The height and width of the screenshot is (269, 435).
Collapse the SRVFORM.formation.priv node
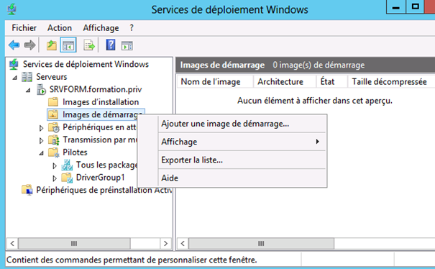pyautogui.click(x=28, y=90)
